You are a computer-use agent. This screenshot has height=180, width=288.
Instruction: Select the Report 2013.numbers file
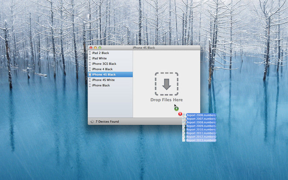click(x=201, y=140)
